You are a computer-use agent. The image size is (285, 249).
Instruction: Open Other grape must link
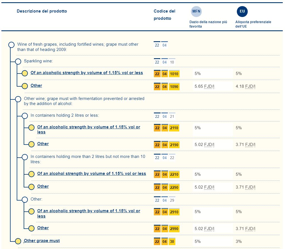coord(42,241)
